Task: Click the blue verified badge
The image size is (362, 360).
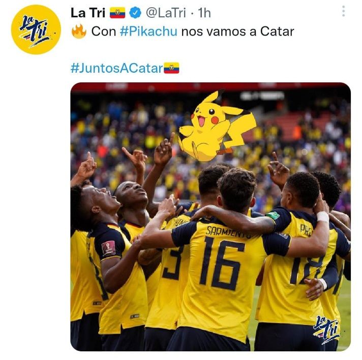Action: pyautogui.click(x=135, y=13)
